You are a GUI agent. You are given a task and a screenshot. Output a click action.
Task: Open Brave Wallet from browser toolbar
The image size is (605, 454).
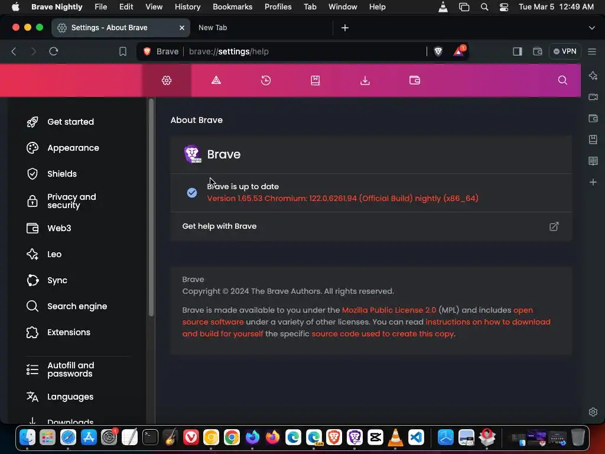point(538,51)
